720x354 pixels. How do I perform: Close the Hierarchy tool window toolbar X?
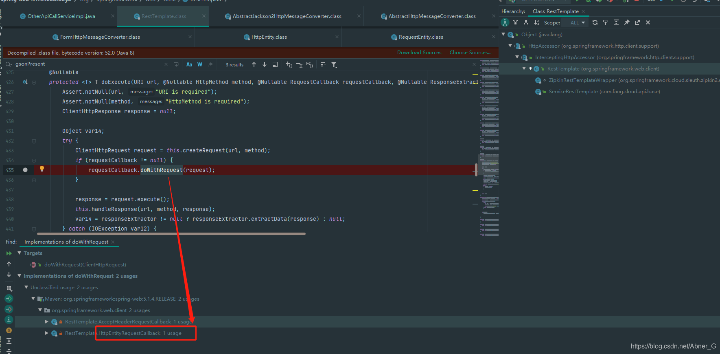pos(648,22)
